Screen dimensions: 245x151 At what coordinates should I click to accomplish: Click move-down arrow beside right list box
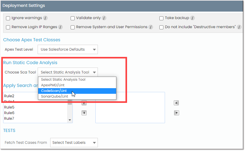pyautogui.click(x=177, y=113)
